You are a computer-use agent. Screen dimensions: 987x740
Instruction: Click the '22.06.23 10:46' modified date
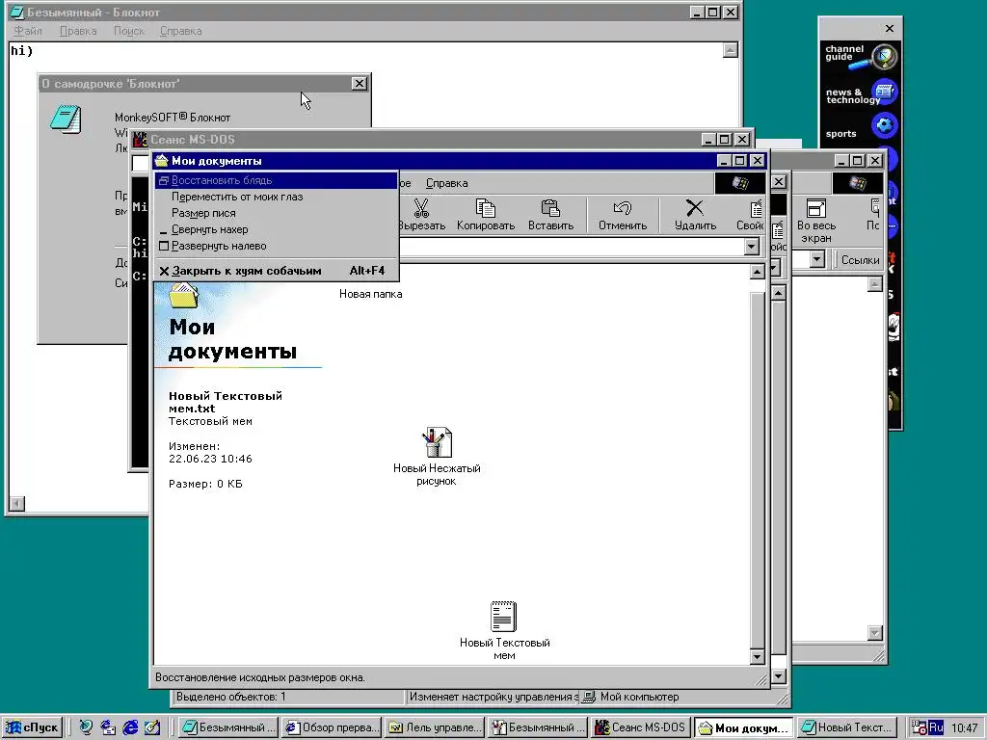point(210,459)
